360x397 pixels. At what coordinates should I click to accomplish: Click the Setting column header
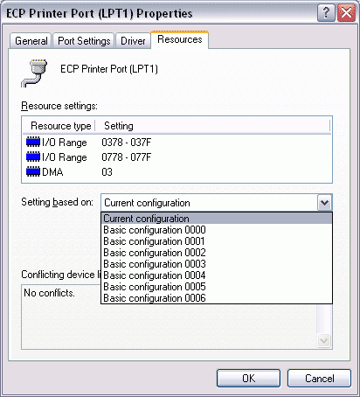click(212, 126)
